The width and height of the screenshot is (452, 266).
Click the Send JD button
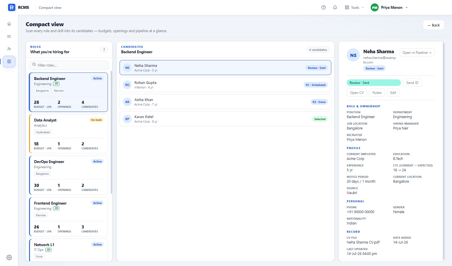point(412,83)
